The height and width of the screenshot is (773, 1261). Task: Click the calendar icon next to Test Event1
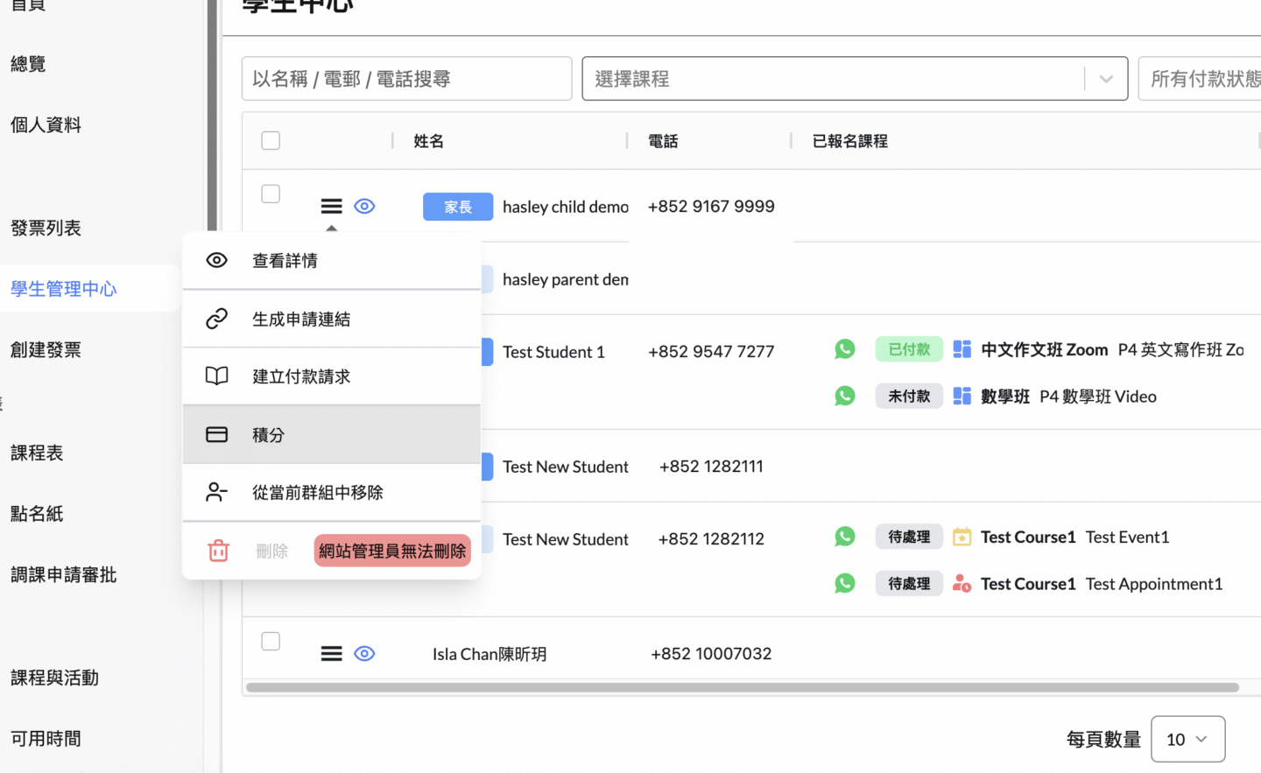tap(962, 537)
